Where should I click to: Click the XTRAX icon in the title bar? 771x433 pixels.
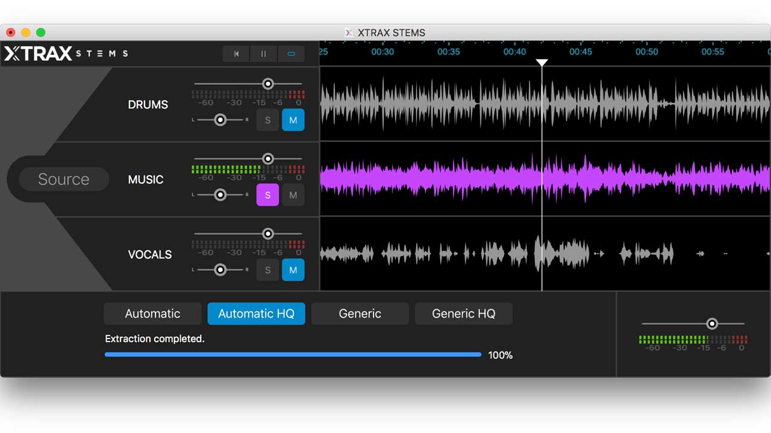coord(348,32)
